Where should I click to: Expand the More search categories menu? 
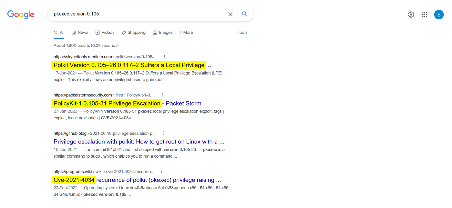click(186, 32)
